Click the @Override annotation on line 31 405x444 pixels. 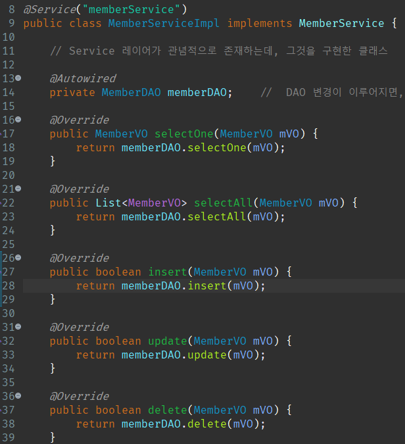point(80,328)
